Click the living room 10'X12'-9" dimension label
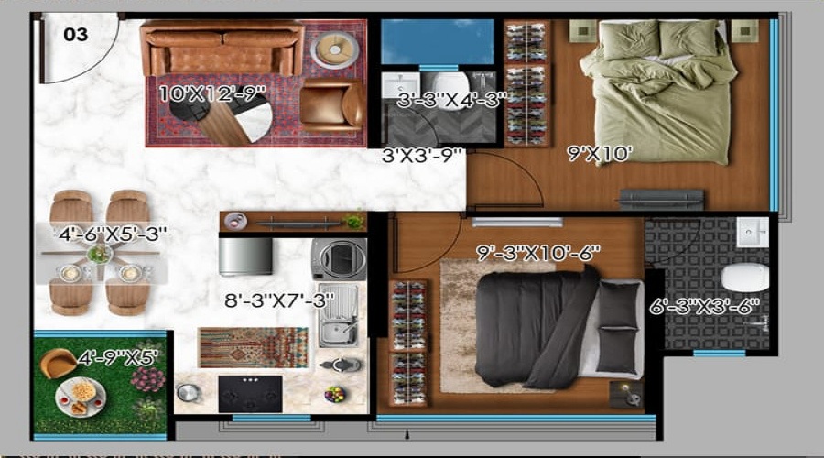The image size is (824, 458). click(x=211, y=93)
